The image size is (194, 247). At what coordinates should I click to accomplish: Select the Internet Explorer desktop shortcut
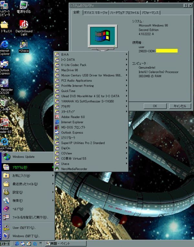tap(5, 47)
